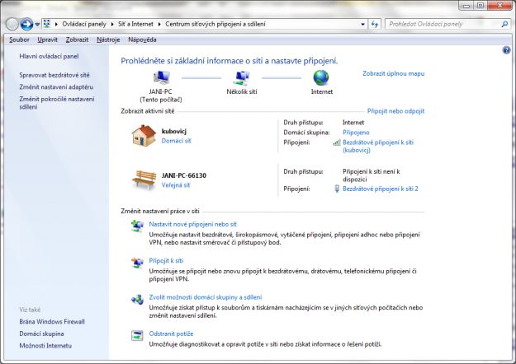Click Nastavit nové připojení nebo síť link
516x364 pixels.
193,224
